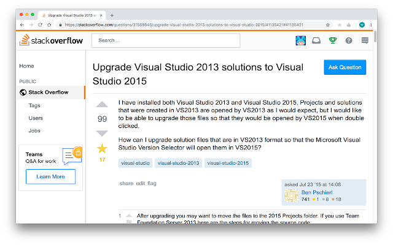Click the visual-studio tag
Image resolution: width=393 pixels, height=245 pixels.
[x=135, y=163]
